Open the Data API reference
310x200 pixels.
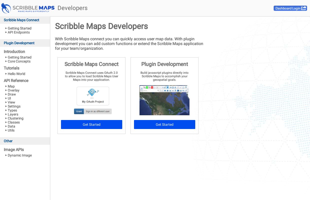click(11, 126)
